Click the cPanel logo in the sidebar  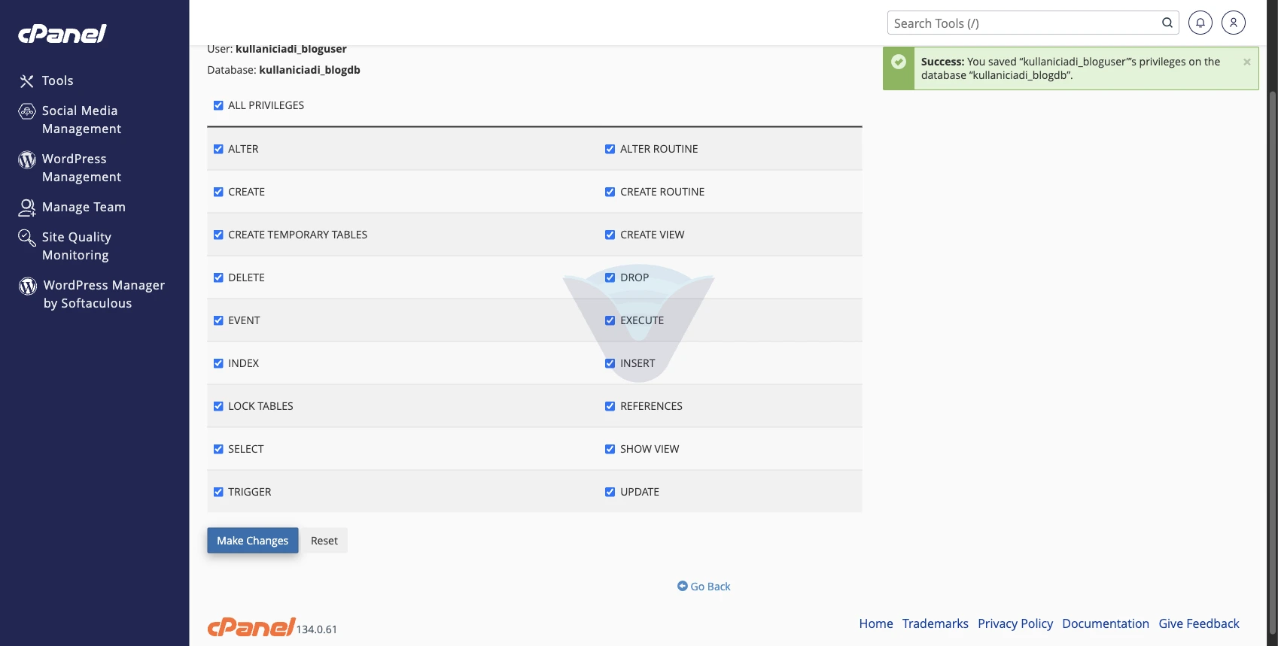62,34
